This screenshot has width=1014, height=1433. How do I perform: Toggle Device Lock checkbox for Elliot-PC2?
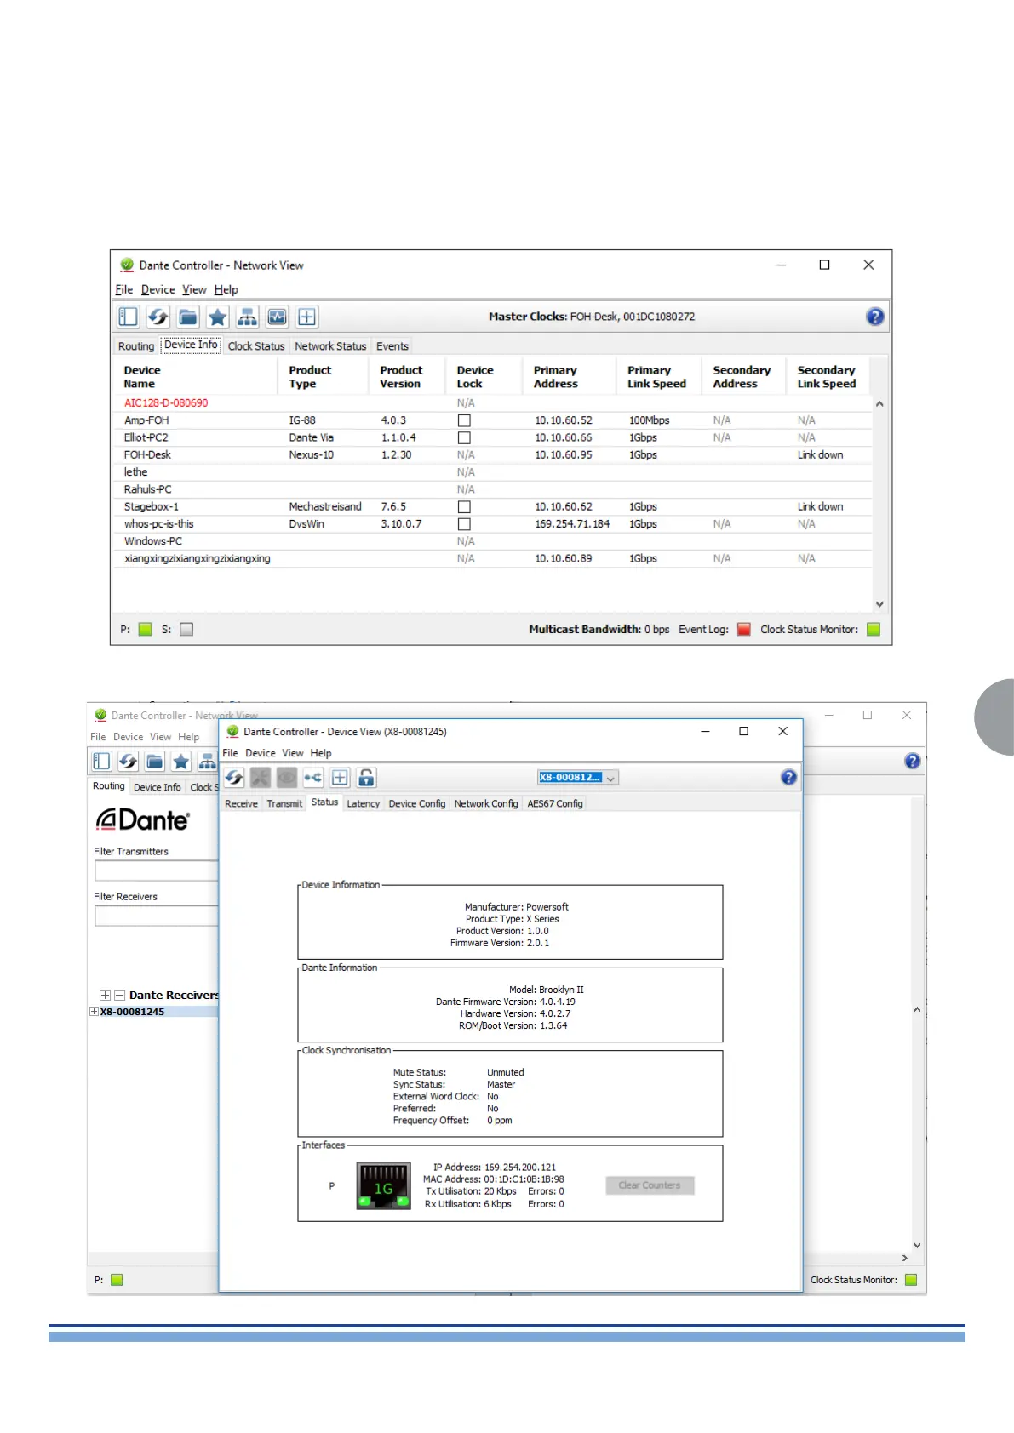pos(464,437)
